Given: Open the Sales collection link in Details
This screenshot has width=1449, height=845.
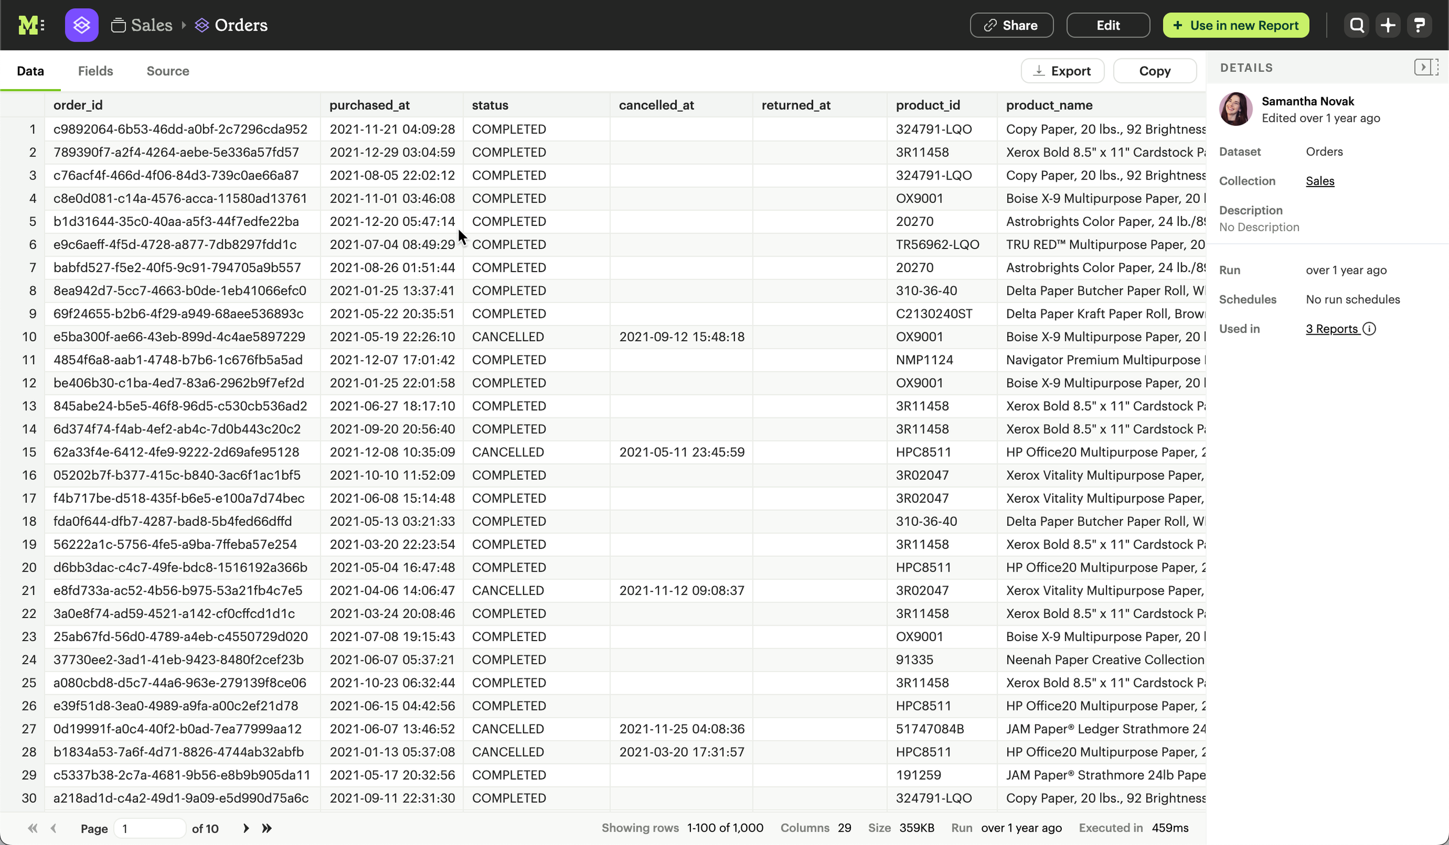Looking at the screenshot, I should [x=1320, y=181].
